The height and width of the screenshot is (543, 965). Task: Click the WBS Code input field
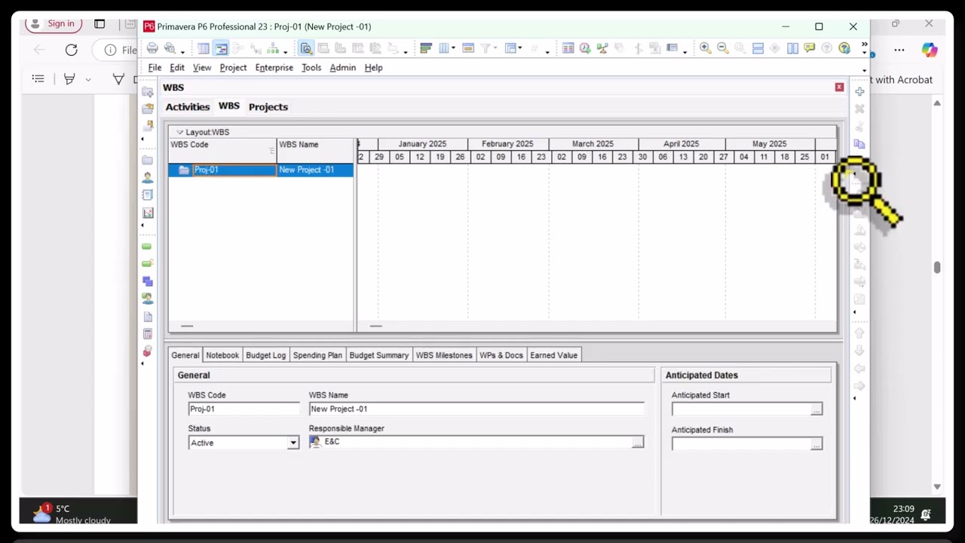(x=244, y=409)
